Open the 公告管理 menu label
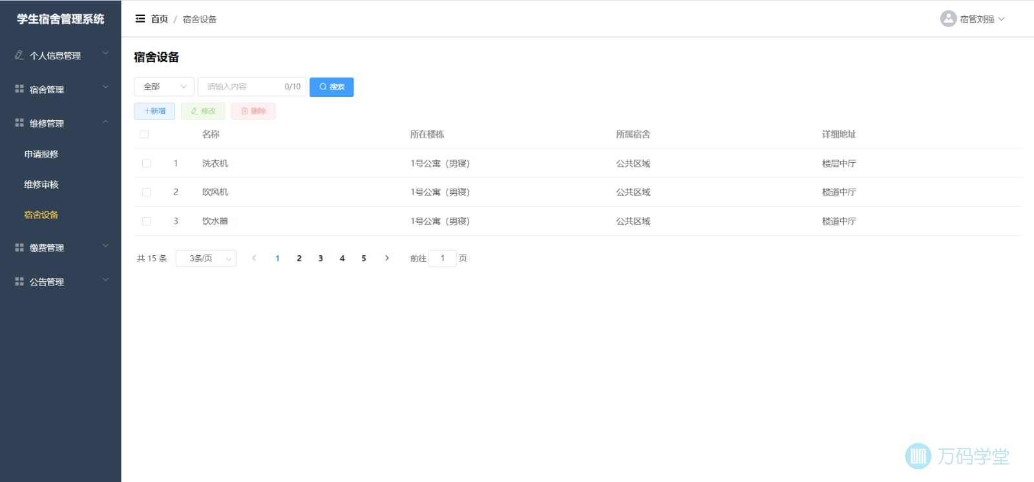1034x482 pixels. click(47, 282)
